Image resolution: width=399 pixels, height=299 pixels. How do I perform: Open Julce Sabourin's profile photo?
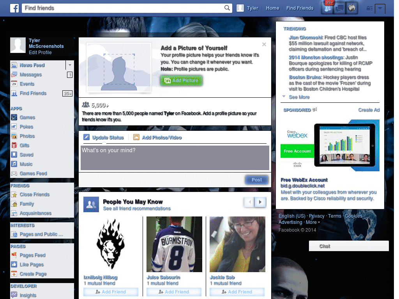(174, 244)
